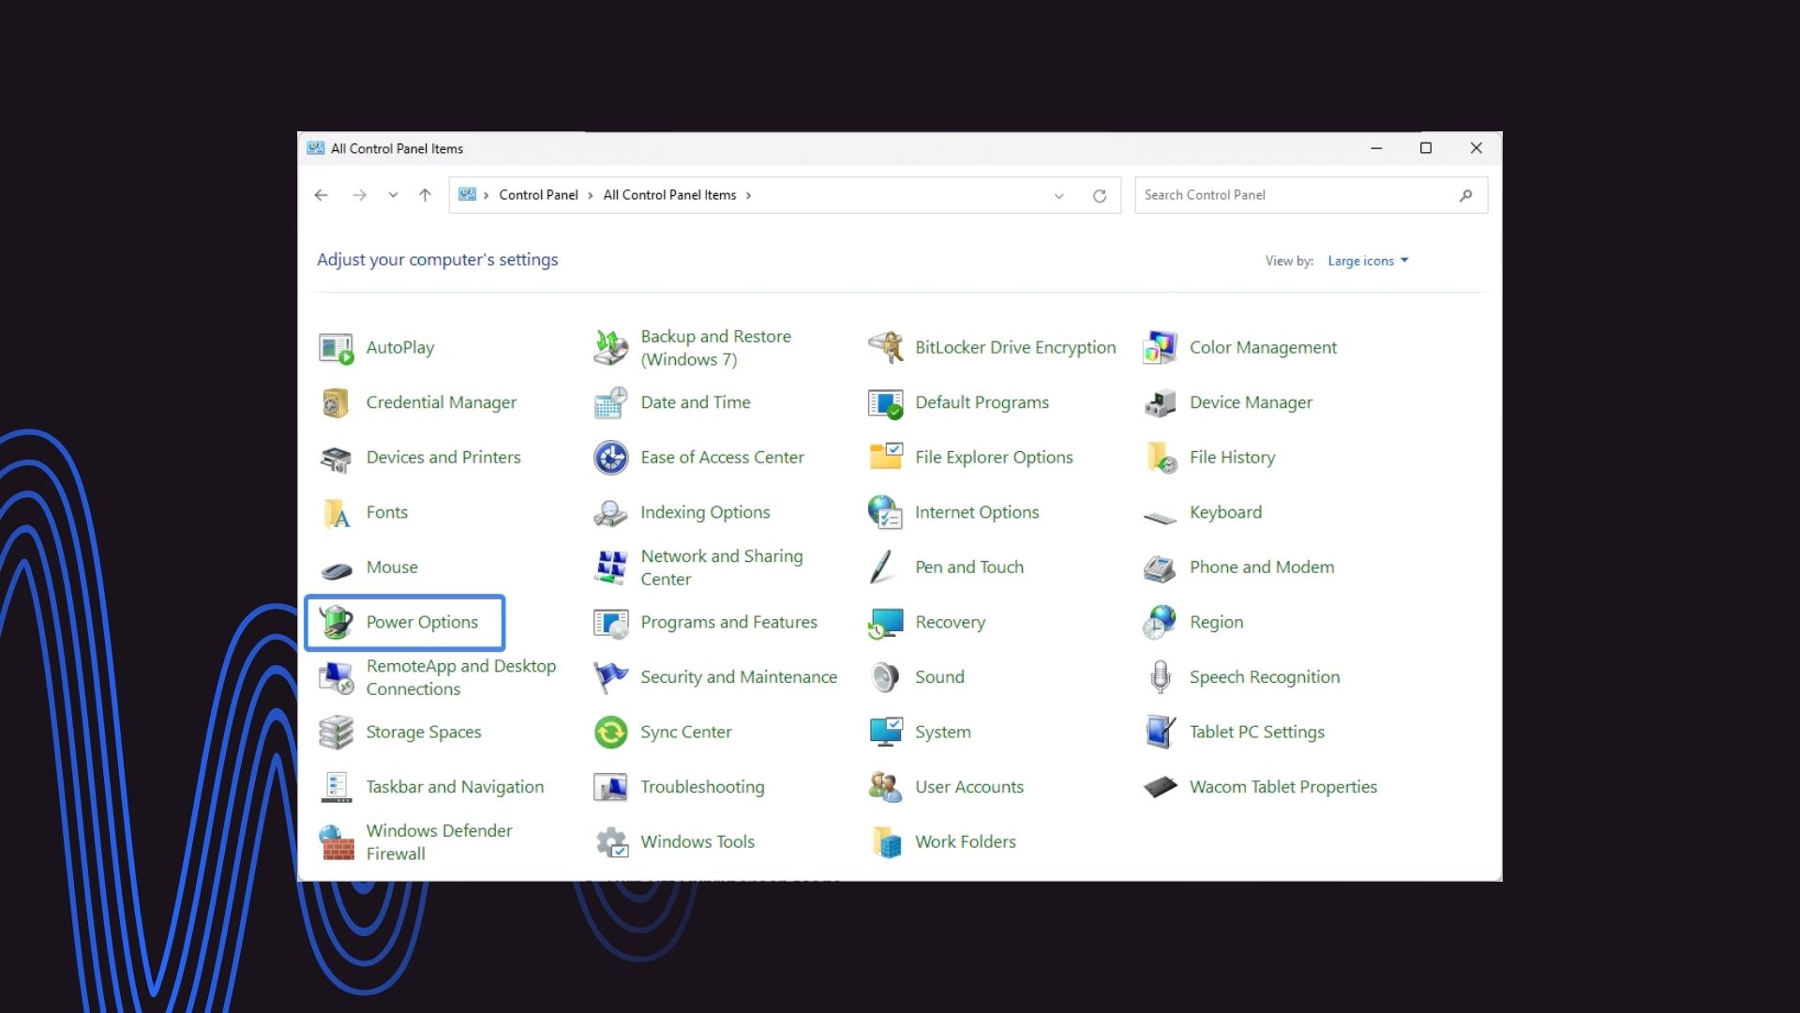Open the recent locations dropdown arrow

[393, 195]
